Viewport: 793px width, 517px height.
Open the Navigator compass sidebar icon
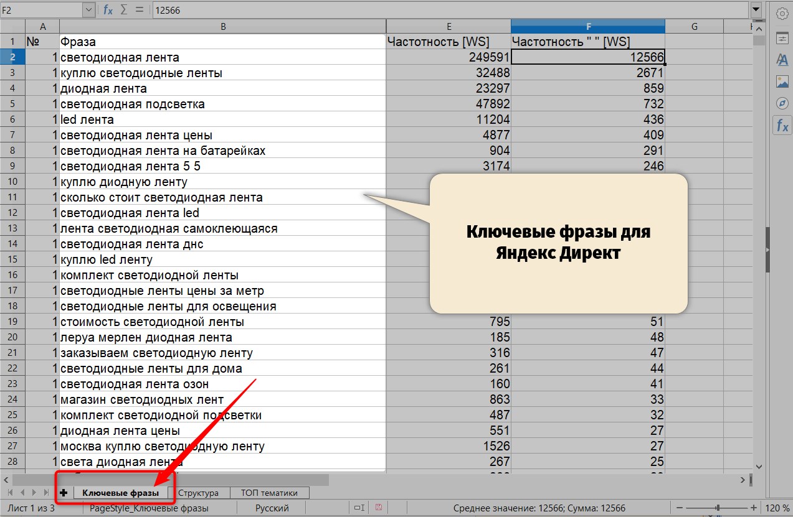coord(782,103)
